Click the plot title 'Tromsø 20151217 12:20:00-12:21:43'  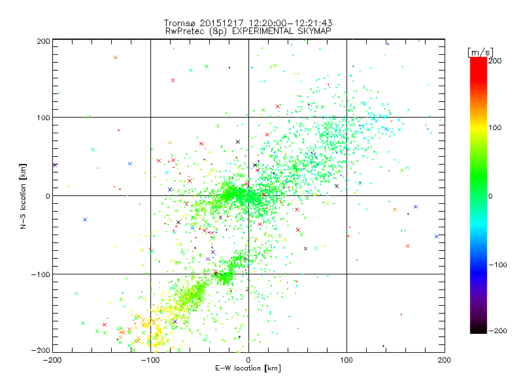click(x=248, y=23)
